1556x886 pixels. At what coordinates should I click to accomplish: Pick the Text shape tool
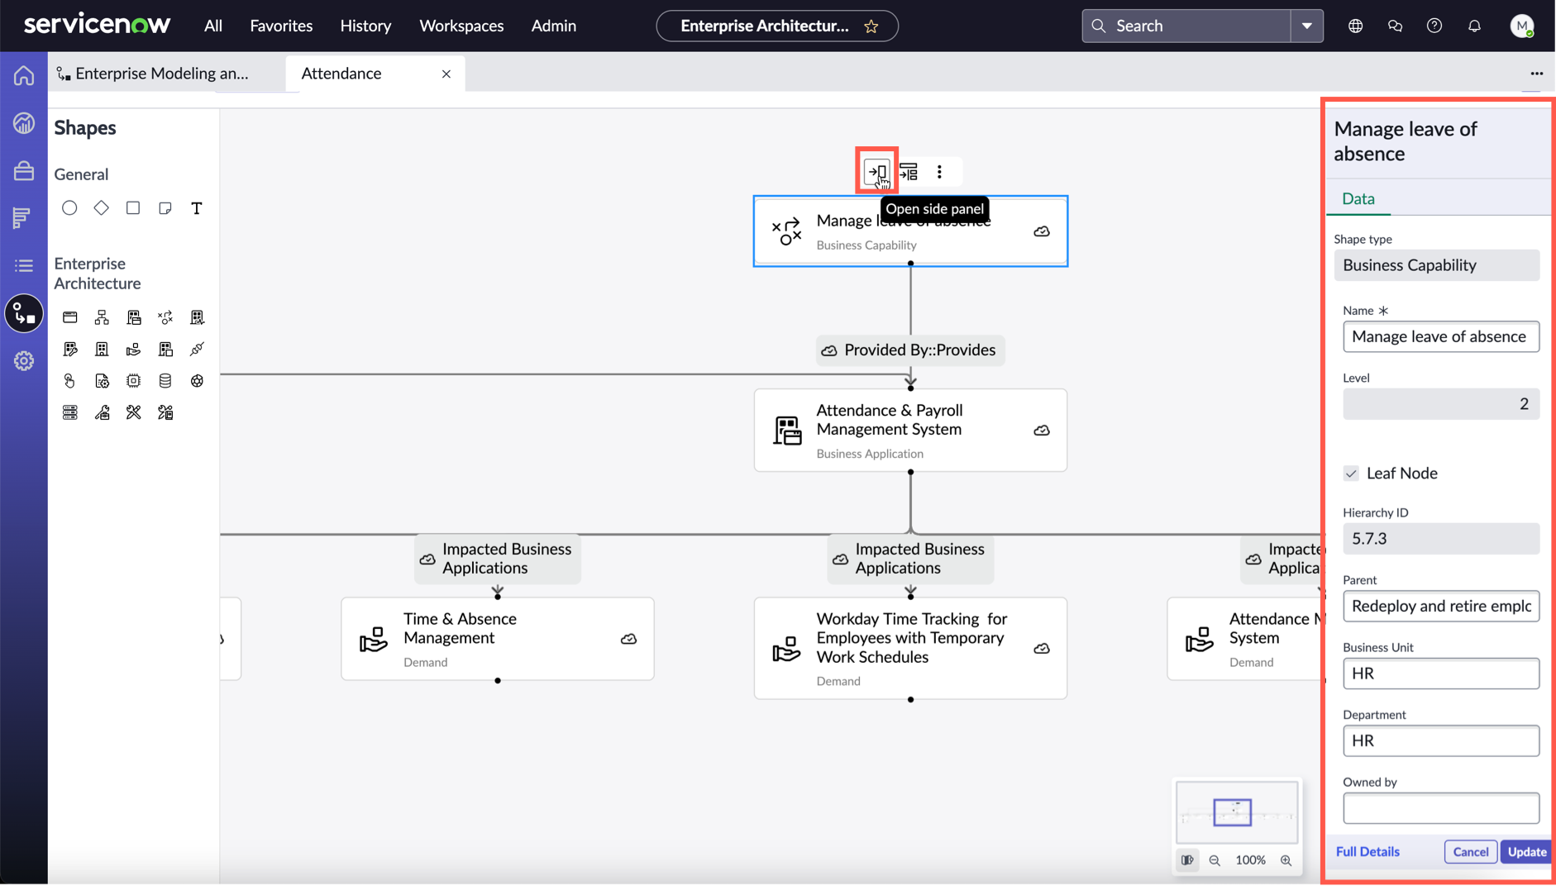point(197,208)
